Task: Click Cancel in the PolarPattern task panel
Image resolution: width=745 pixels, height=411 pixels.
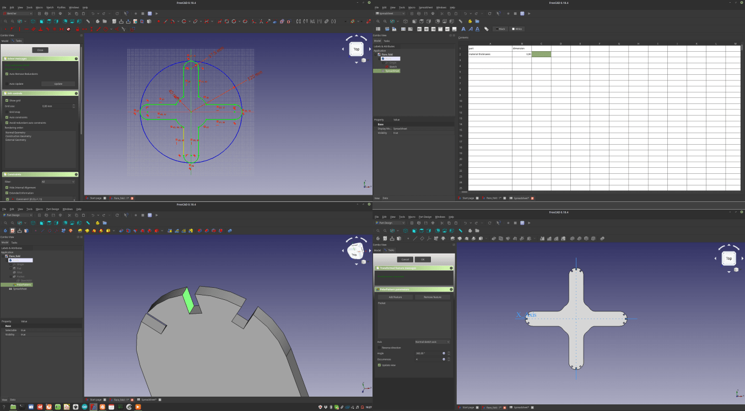Action: tap(405, 259)
